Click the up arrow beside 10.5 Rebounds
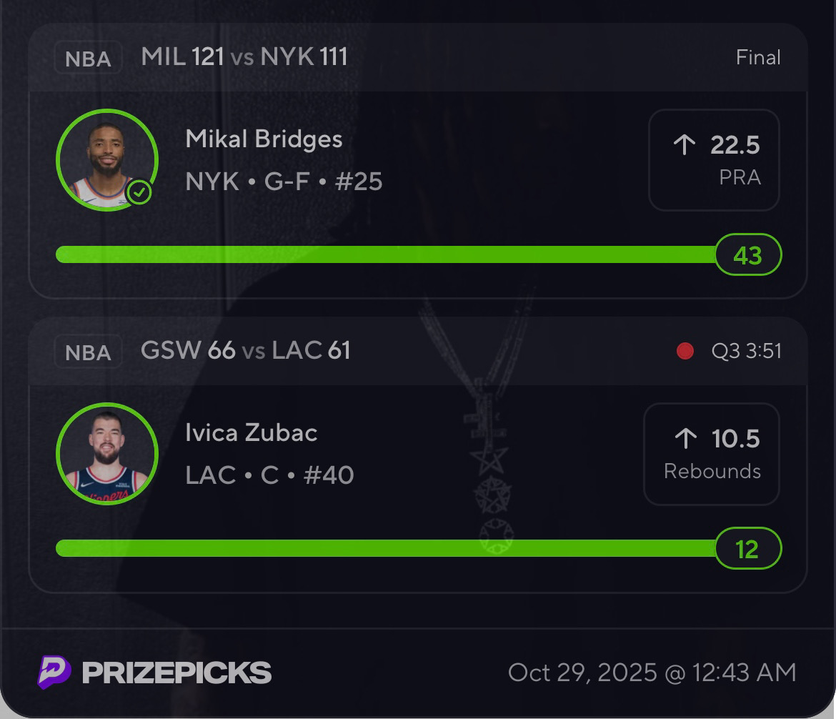 [685, 438]
